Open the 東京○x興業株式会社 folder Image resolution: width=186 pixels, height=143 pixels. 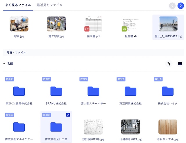coord(19,91)
